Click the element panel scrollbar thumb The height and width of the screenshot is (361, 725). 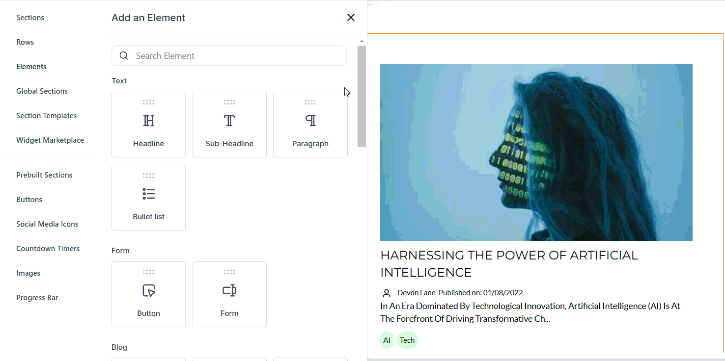point(362,96)
